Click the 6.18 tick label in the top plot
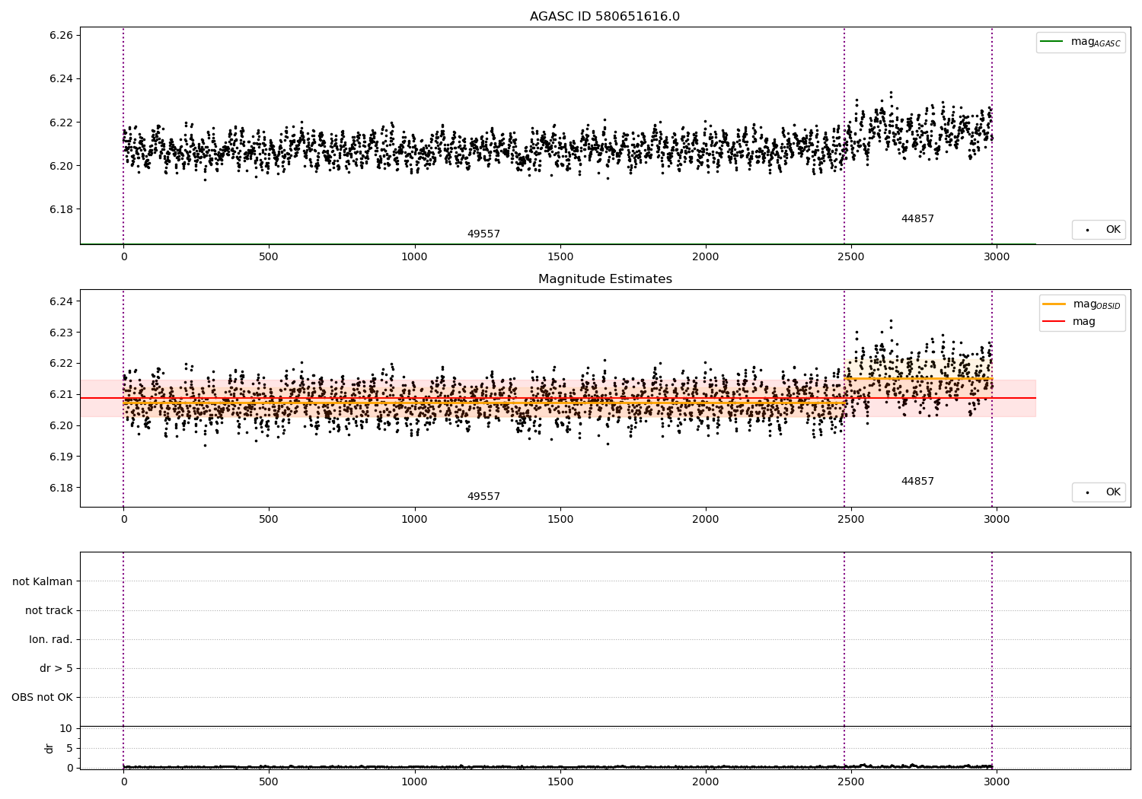Viewport: 1142px width, 799px height. [61, 209]
